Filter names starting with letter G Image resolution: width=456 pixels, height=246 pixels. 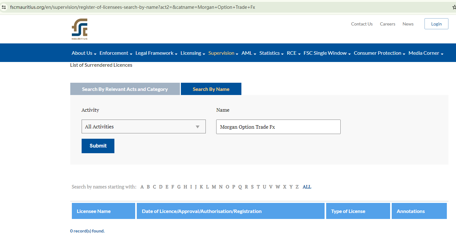tap(179, 187)
